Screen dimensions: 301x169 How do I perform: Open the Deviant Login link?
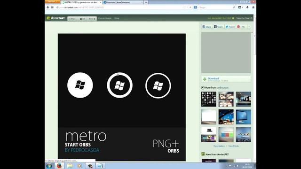pyautogui.click(x=105, y=18)
